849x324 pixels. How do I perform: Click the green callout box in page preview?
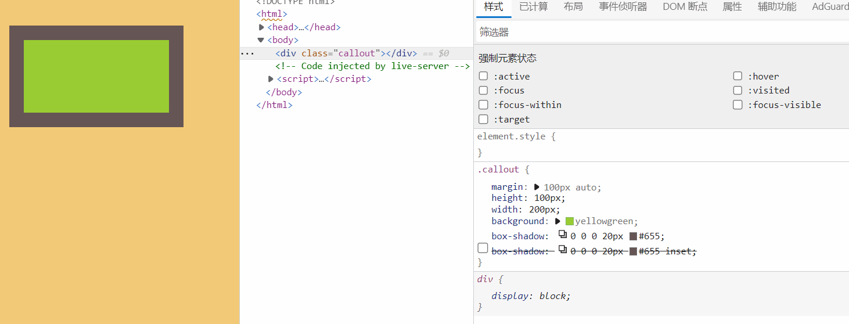click(96, 76)
